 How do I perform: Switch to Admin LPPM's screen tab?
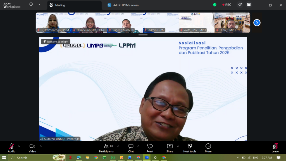[126, 5]
